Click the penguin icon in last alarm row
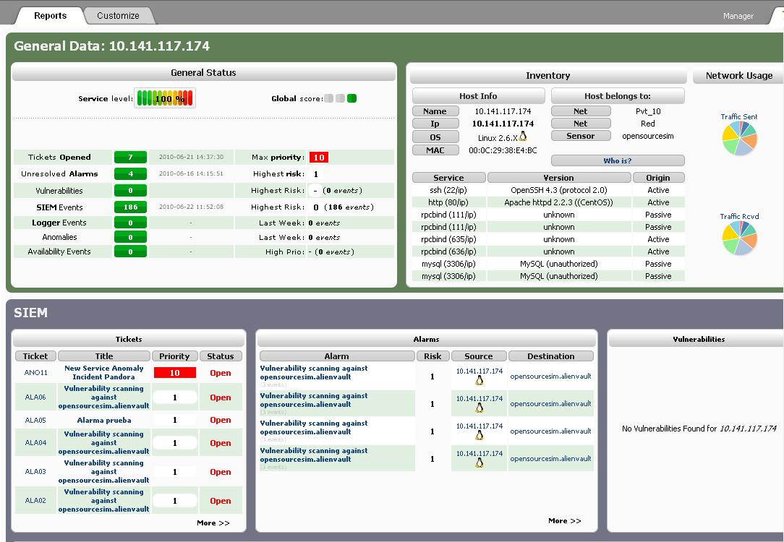This screenshot has width=784, height=542. click(x=479, y=463)
